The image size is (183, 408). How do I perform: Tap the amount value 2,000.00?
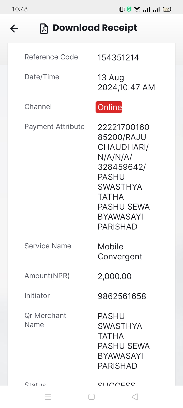115,276
